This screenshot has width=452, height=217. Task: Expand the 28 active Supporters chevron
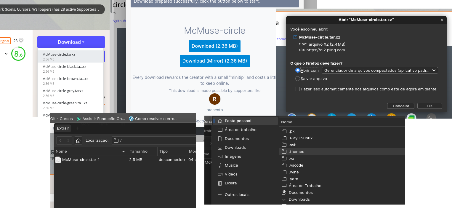(99, 10)
